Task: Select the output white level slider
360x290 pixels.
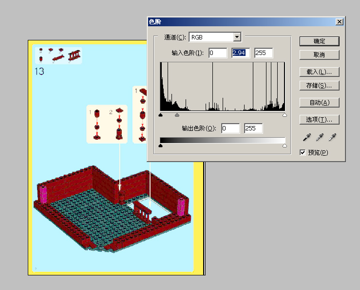Action: tap(284, 145)
